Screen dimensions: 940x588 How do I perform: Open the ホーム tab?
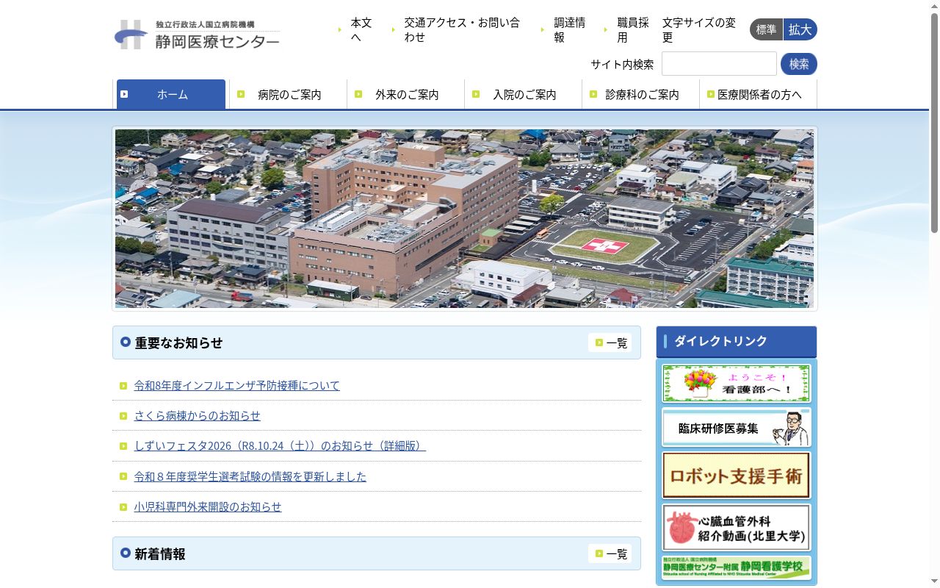pos(171,94)
